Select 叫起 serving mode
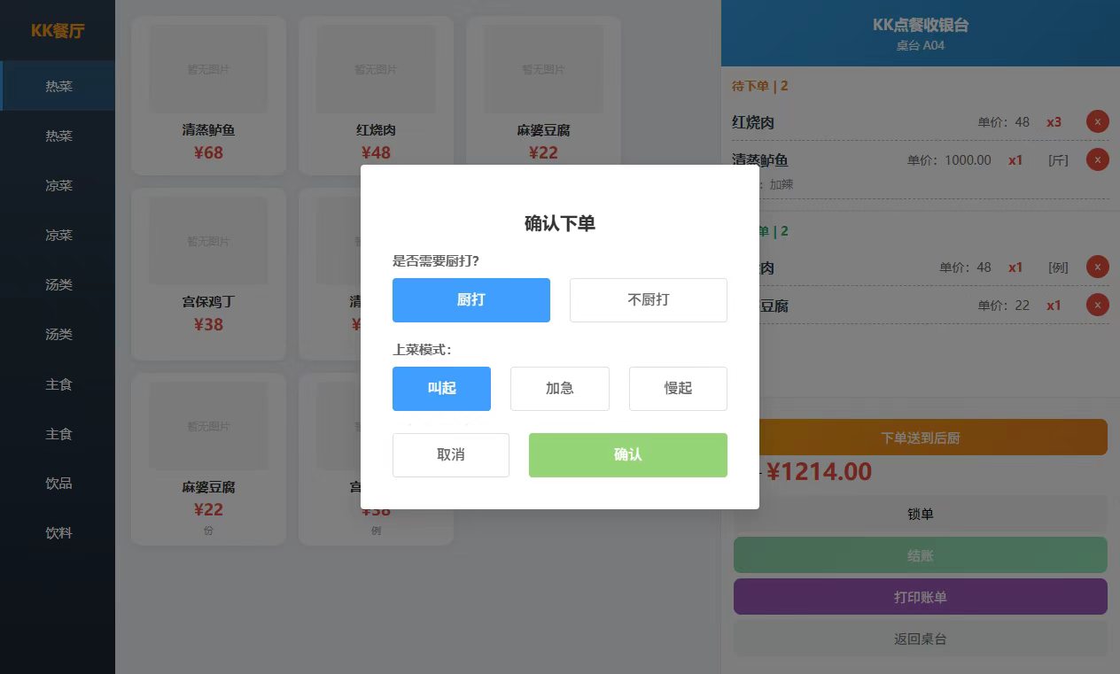The height and width of the screenshot is (674, 1120). coord(441,389)
